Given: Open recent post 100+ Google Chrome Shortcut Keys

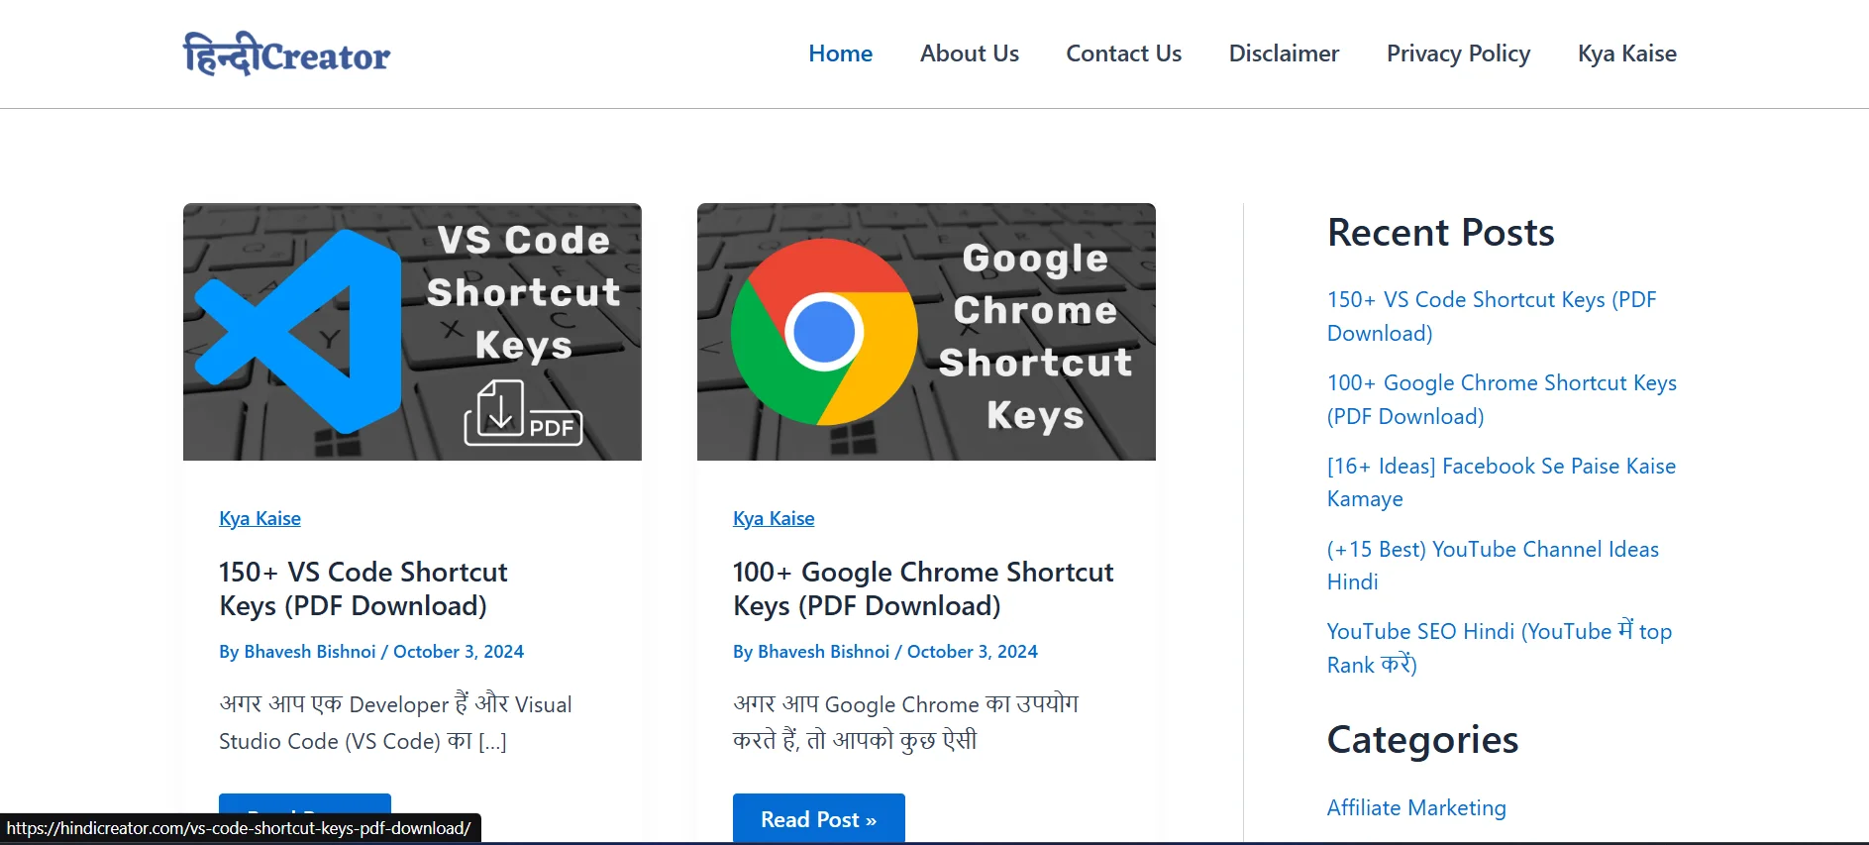Looking at the screenshot, I should [1502, 399].
